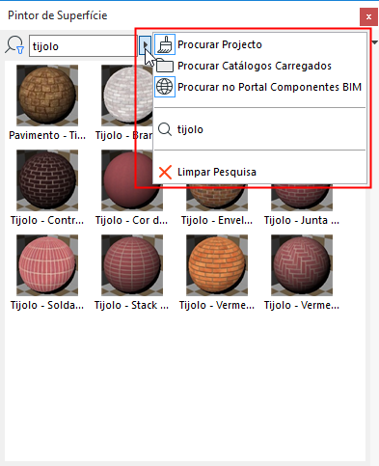Click the Pavimento - Ti... label text
This screenshot has height=466, width=379.
tap(47, 135)
